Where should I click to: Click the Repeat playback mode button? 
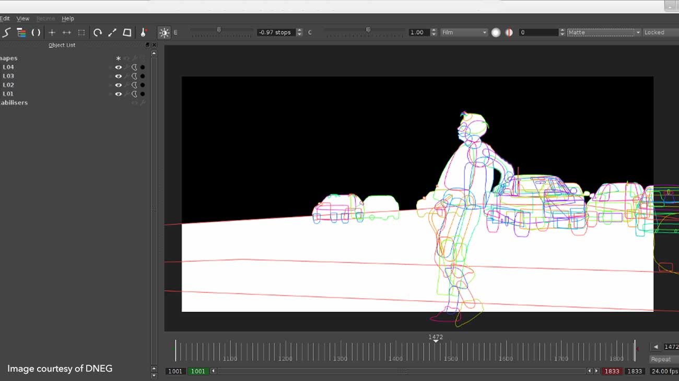[662, 359]
